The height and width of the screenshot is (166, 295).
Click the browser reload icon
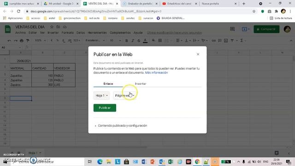[18, 11]
